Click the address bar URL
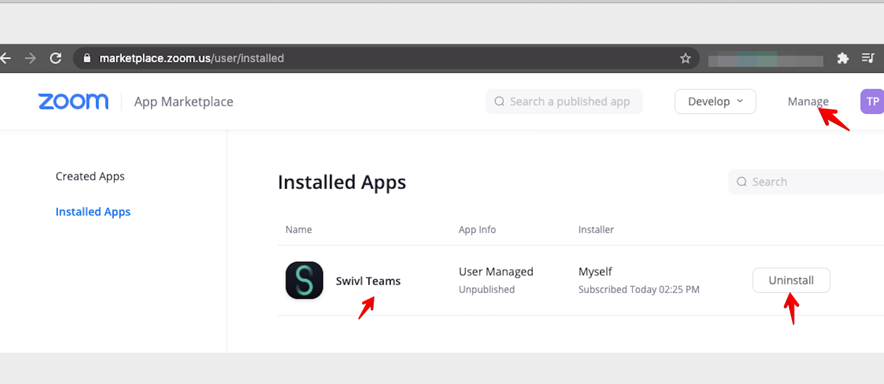884x384 pixels. pos(191,58)
